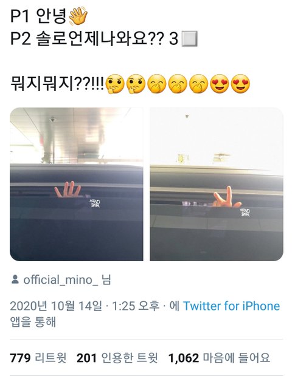Click the first heart-eyes emoji
The height and width of the screenshot is (376, 292).
pos(220,84)
